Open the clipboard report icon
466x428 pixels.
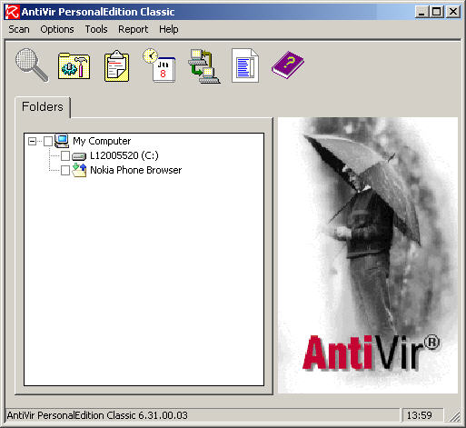(117, 65)
